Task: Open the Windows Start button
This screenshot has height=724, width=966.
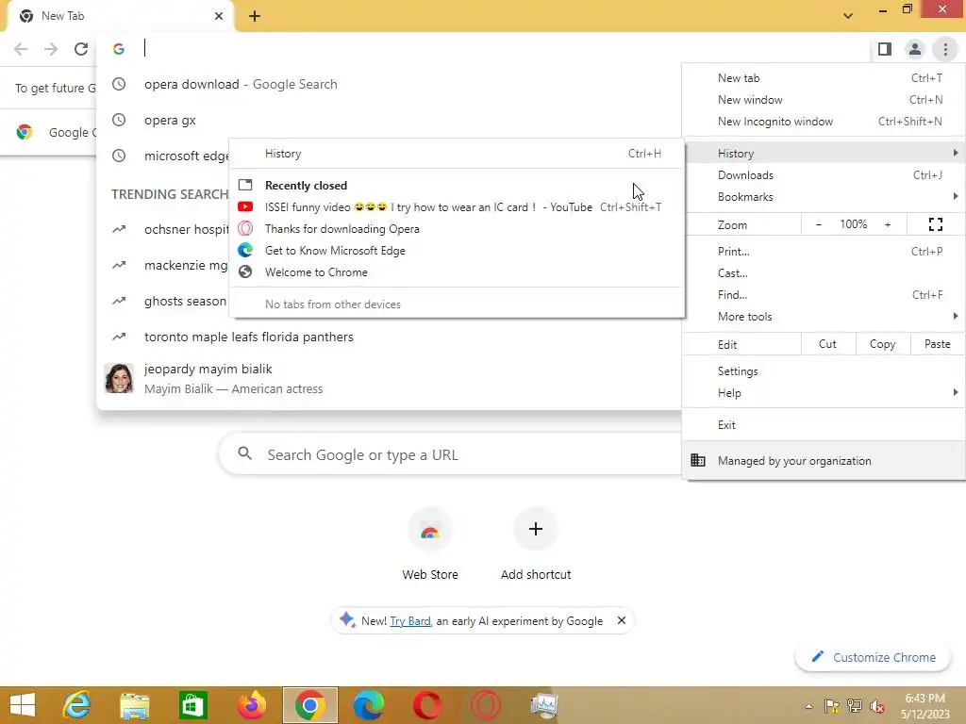Action: coord(23,705)
